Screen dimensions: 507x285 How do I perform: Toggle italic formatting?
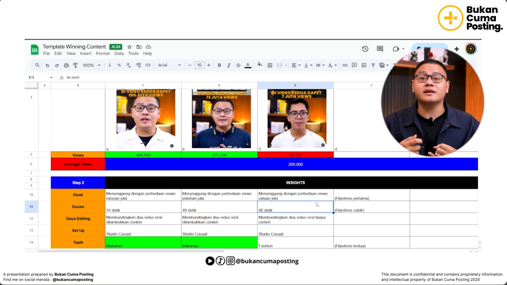229,65
